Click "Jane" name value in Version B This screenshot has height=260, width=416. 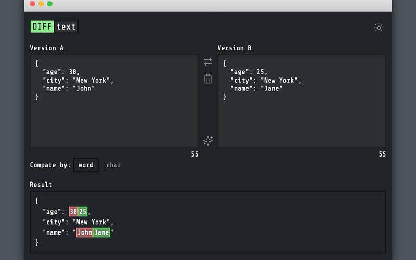coord(271,88)
